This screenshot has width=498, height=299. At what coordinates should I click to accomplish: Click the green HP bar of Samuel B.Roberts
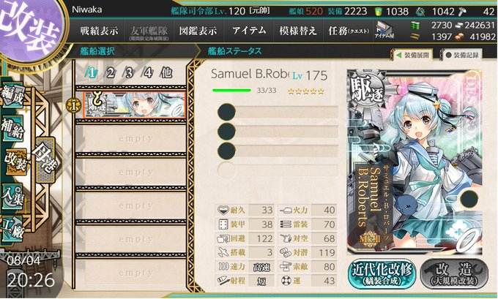pyautogui.click(x=231, y=91)
